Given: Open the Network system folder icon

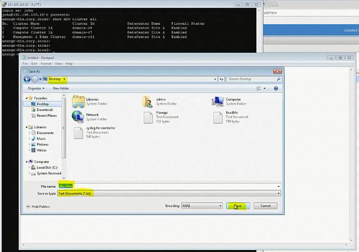Looking at the screenshot, I should (x=78, y=116).
